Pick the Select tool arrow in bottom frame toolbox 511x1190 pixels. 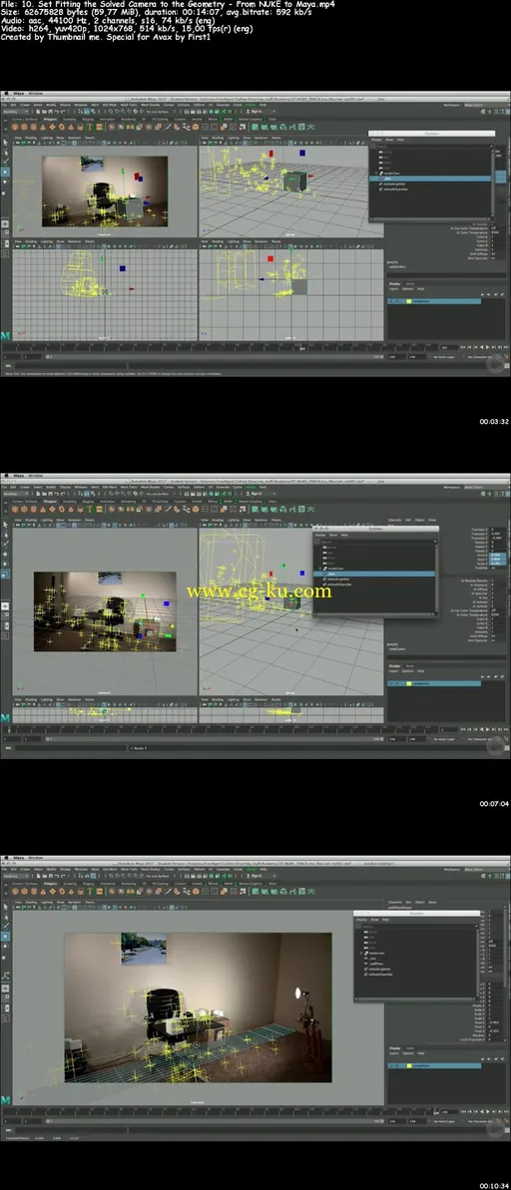(5, 906)
